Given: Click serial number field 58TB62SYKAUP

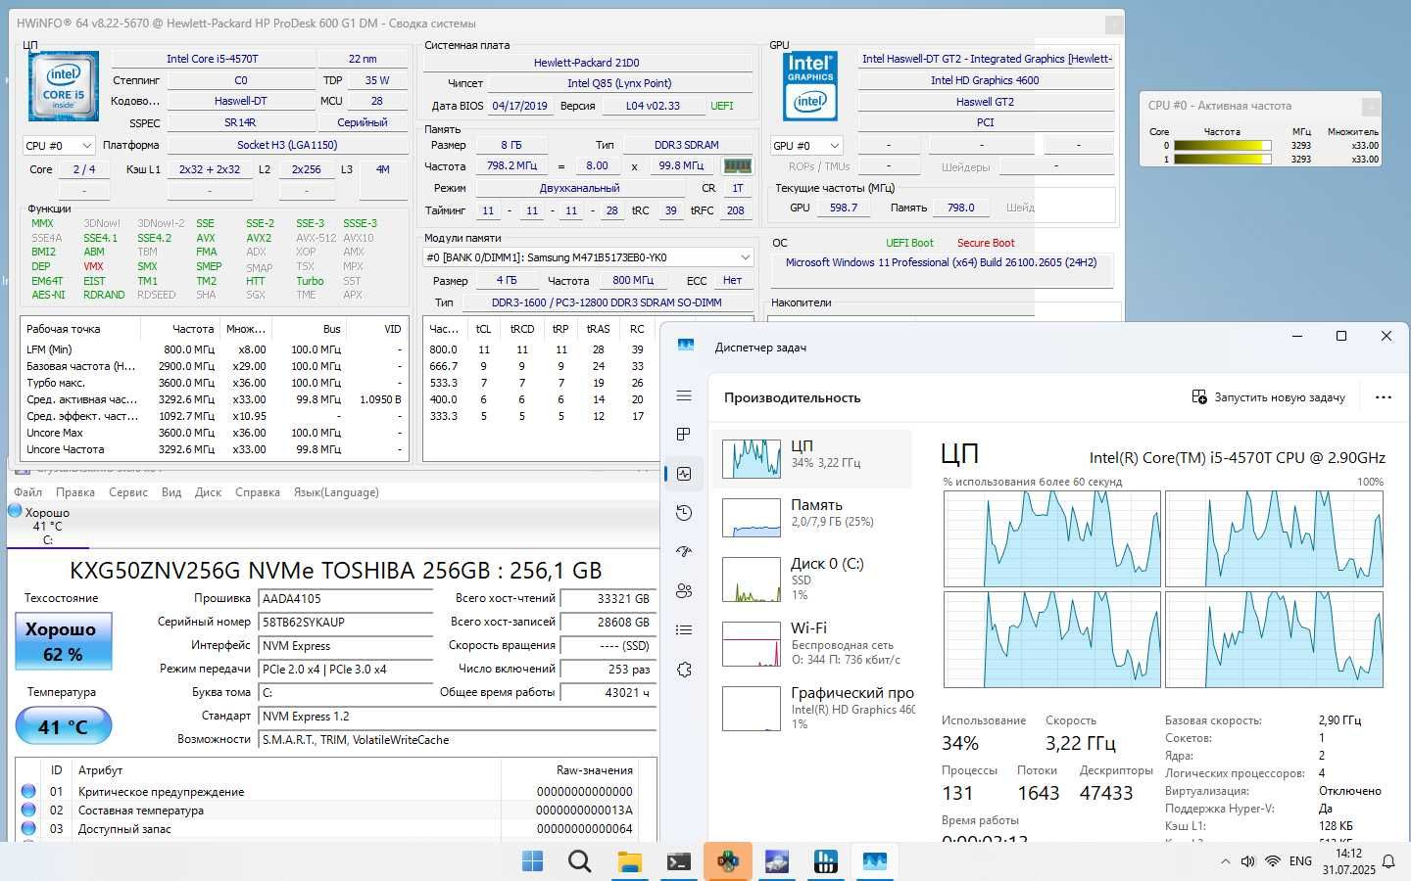Looking at the screenshot, I should [x=345, y=623].
